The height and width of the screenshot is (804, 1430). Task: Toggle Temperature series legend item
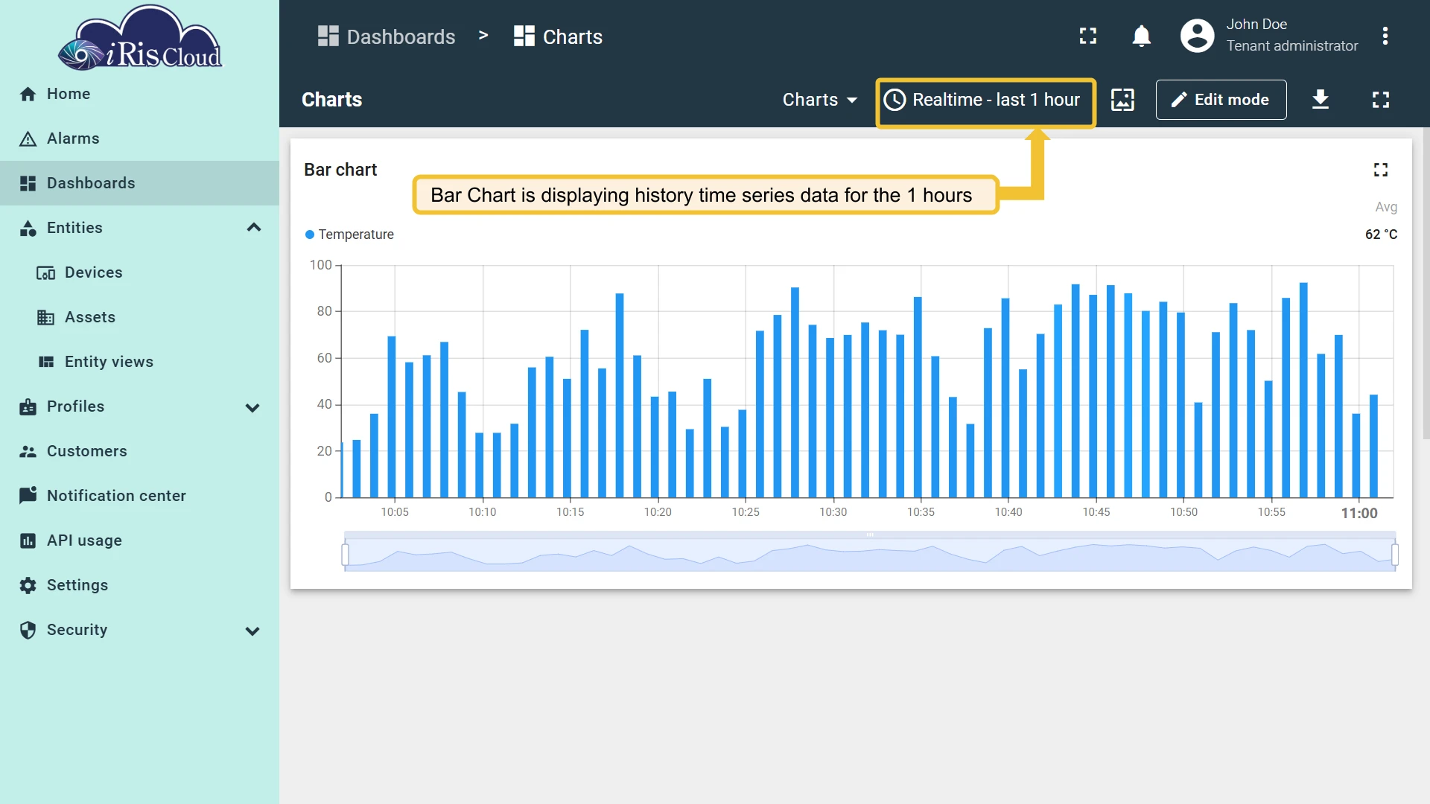pyautogui.click(x=349, y=234)
